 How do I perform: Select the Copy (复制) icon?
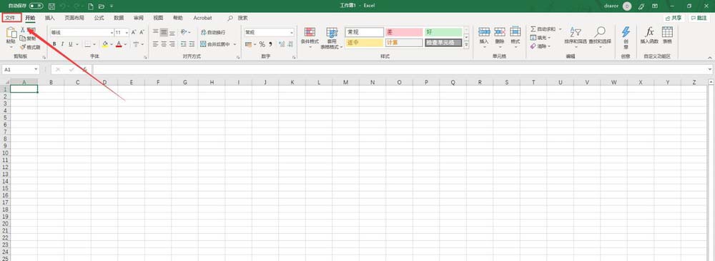pos(22,39)
